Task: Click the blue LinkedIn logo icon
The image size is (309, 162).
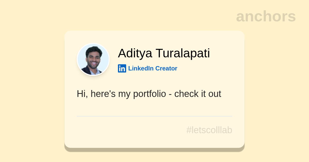Action: click(122, 68)
